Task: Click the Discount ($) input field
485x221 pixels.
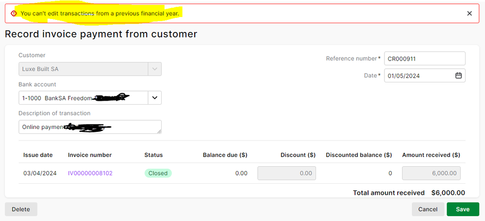Action: [x=286, y=173]
